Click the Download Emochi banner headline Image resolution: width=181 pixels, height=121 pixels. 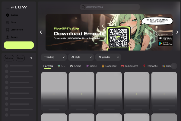[79, 34]
